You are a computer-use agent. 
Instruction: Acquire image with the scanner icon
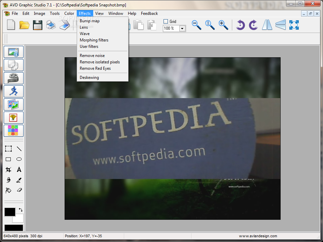point(65,25)
